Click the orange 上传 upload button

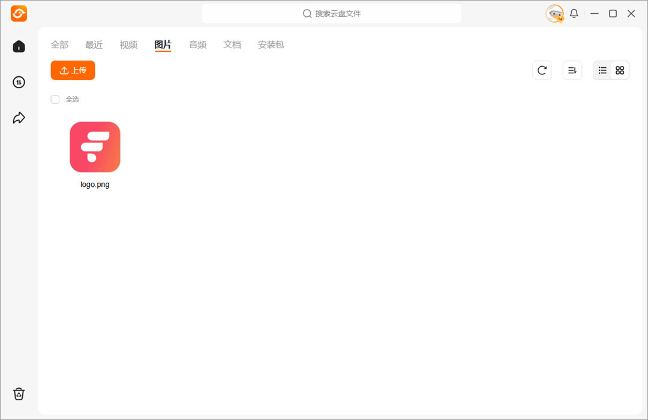click(x=73, y=70)
